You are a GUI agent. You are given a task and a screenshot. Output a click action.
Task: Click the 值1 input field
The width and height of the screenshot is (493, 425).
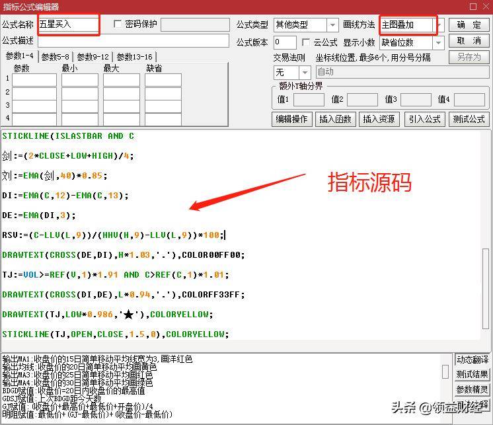point(309,100)
